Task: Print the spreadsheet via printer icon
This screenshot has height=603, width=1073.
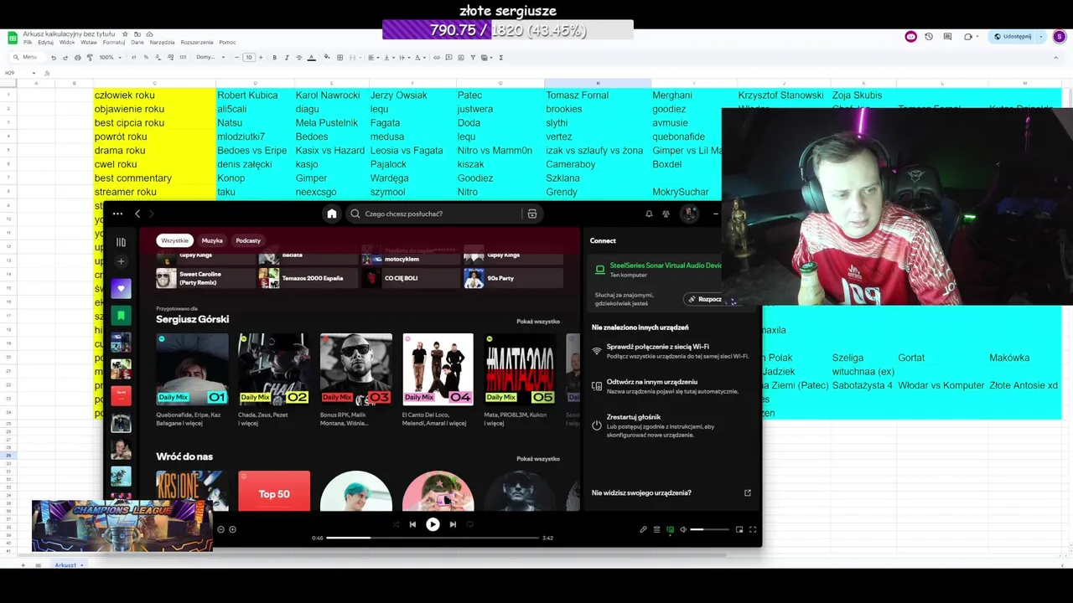Action: [77, 57]
